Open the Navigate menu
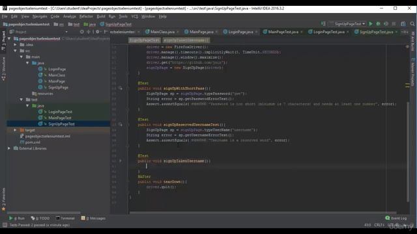The width and height of the screenshot is (417, 234). (x=40, y=16)
